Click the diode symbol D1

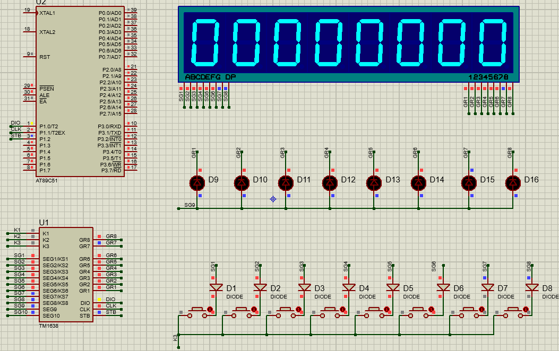(216, 286)
